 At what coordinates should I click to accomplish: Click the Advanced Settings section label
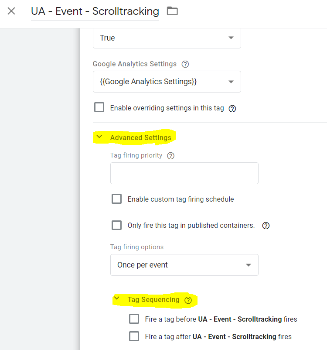(140, 138)
